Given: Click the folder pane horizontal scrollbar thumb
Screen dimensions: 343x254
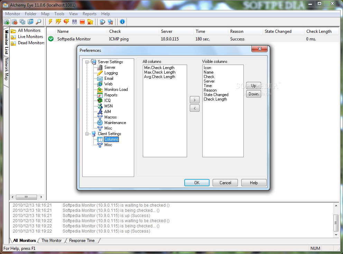Looking at the screenshot, I should pyautogui.click(x=26, y=197).
